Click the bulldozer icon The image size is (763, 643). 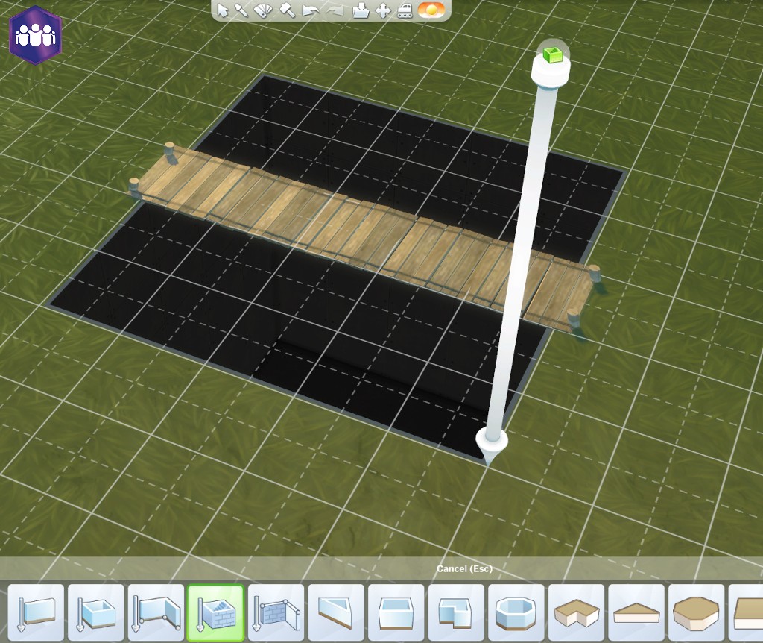[x=405, y=10]
